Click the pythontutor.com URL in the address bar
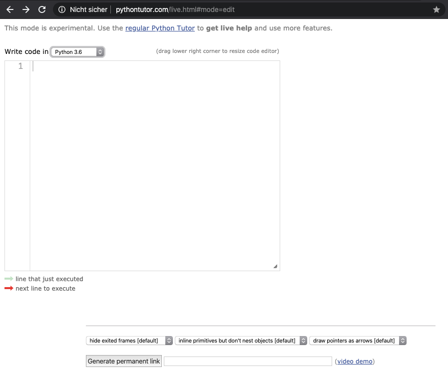This screenshot has height=373, width=448. point(175,9)
